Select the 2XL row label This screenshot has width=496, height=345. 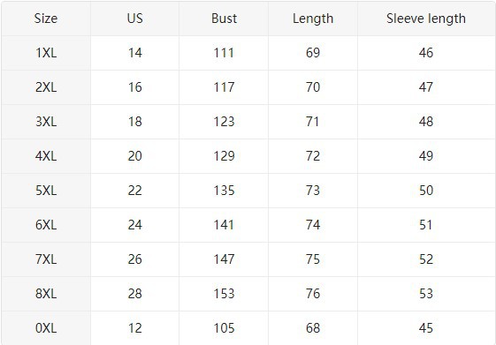click(46, 87)
